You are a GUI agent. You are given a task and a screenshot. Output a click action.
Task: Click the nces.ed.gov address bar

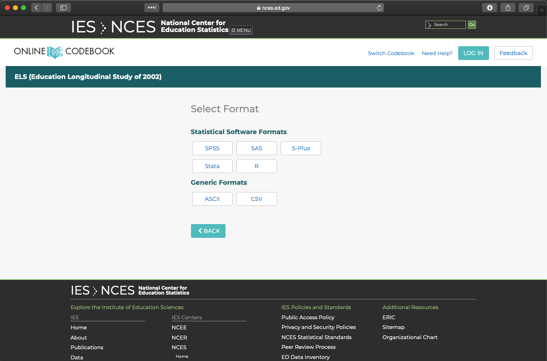273,8
